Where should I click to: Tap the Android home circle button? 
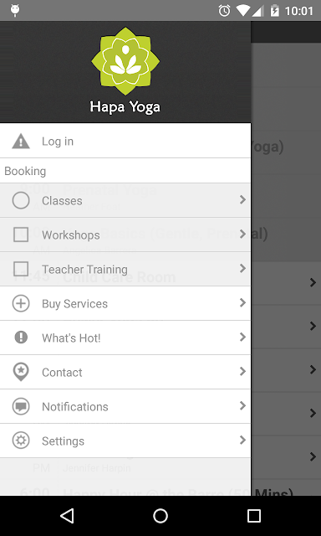160,516
